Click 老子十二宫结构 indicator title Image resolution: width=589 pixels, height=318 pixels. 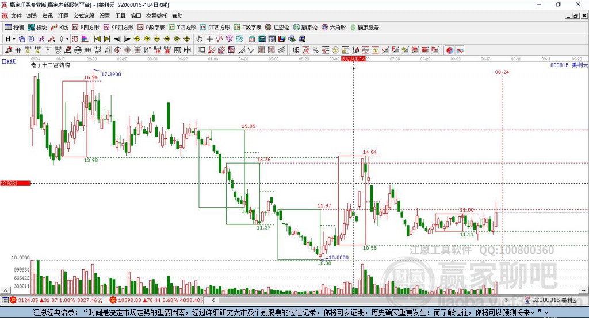51,65
